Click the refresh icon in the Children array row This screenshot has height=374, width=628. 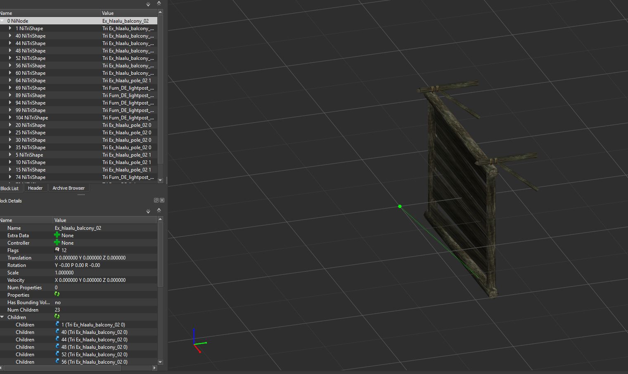point(57,317)
